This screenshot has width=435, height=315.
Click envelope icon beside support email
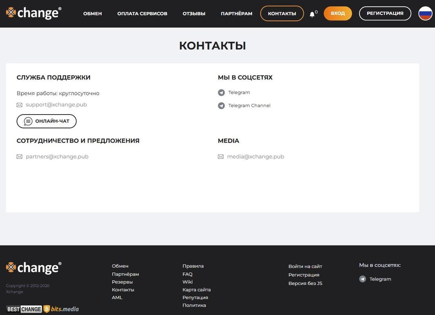point(20,105)
